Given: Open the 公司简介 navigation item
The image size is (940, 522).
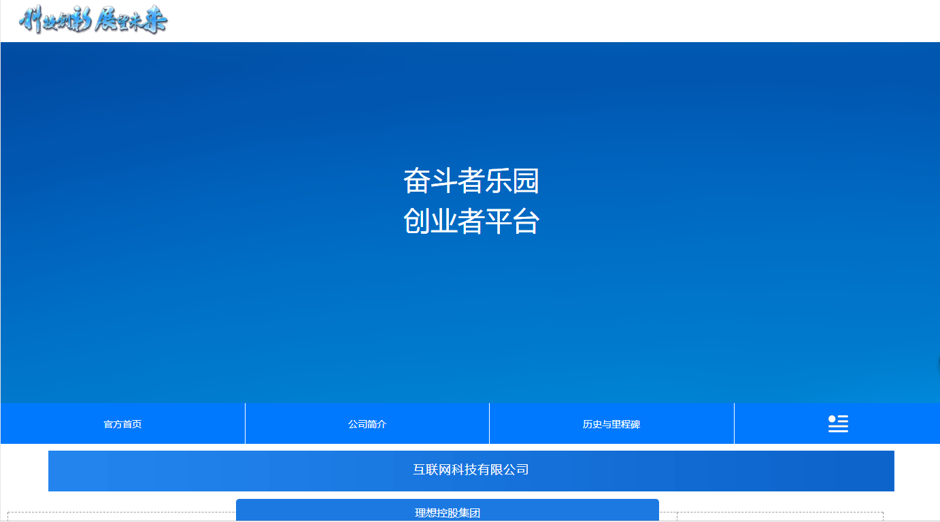Looking at the screenshot, I should coord(367,424).
